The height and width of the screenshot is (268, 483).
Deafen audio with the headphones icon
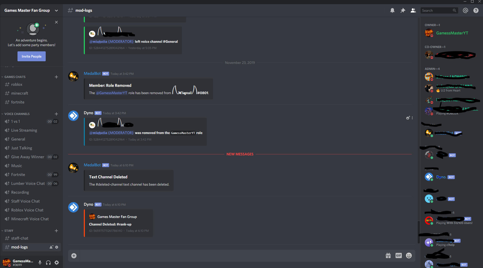point(48,263)
